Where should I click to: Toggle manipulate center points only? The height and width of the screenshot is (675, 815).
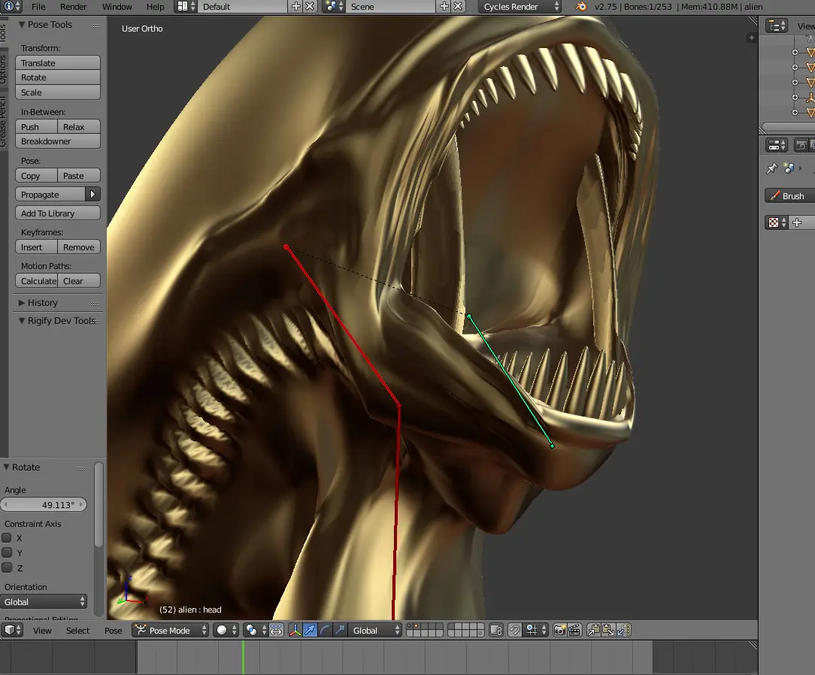277,631
